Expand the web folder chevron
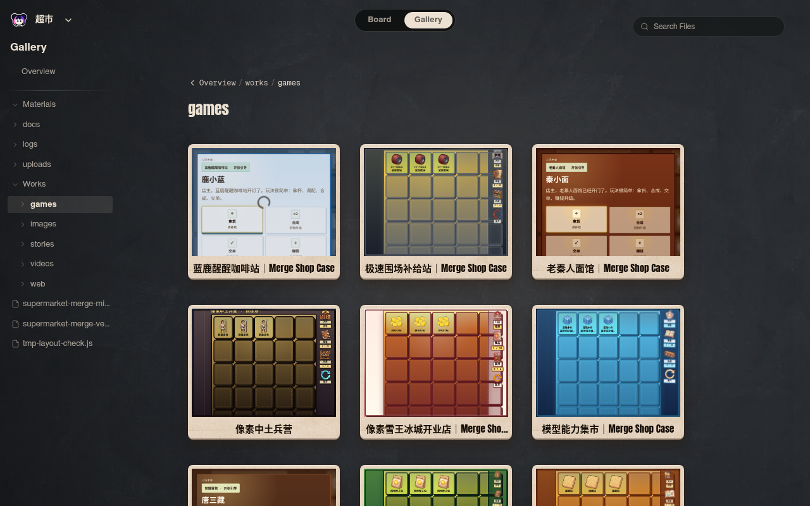 pyautogui.click(x=23, y=284)
